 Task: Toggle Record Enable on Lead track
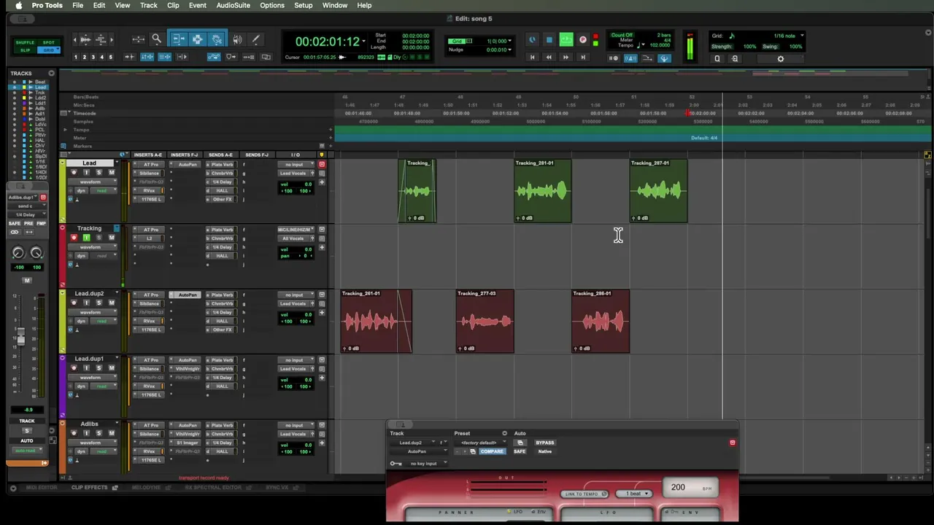tap(74, 173)
